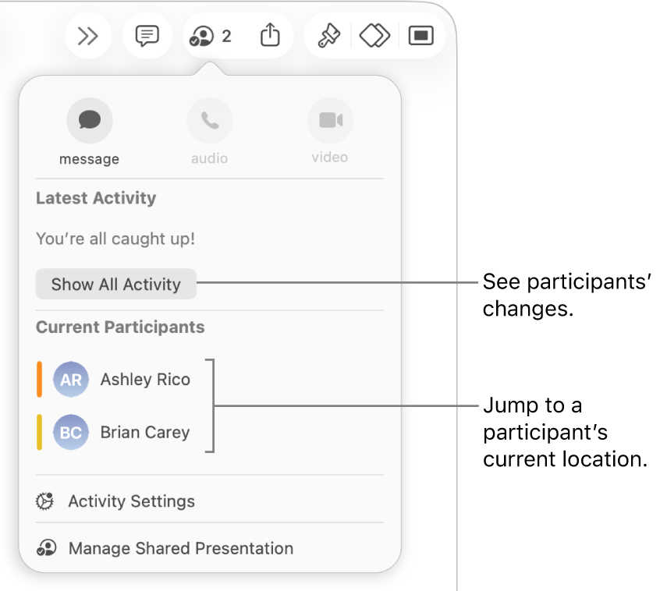The width and height of the screenshot is (660, 591).
Task: Jump to Brian Carey's current location
Action: pyautogui.click(x=144, y=433)
